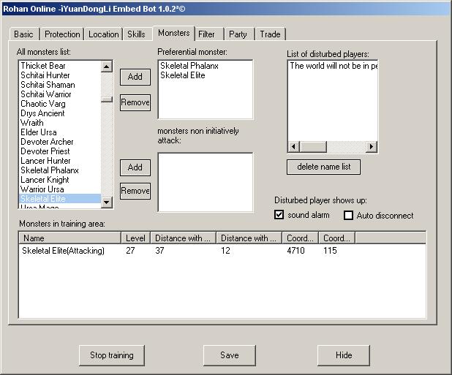Click disturbed players list left scroll arrow
Viewport: 452px width, 375px height.
pos(294,147)
